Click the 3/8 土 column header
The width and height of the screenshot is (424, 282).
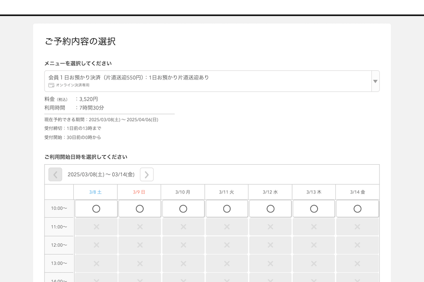tap(96, 192)
